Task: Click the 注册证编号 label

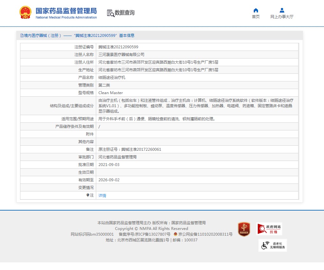Action: point(84,47)
